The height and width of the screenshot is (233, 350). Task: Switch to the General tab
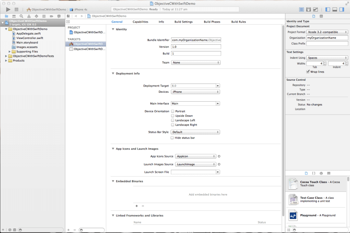click(x=117, y=22)
